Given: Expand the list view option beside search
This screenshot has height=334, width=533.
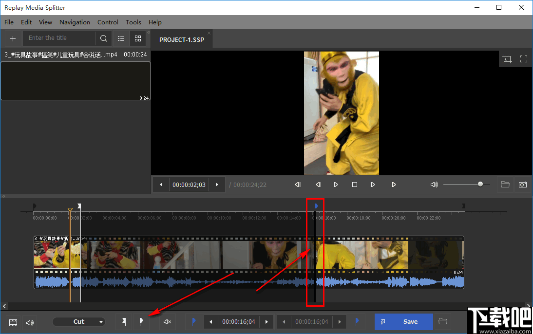Looking at the screenshot, I should 121,38.
